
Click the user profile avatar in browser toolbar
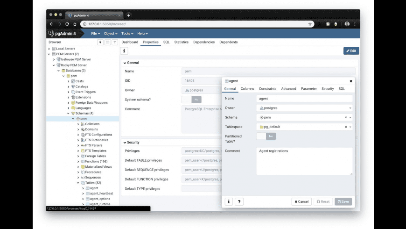click(x=347, y=24)
